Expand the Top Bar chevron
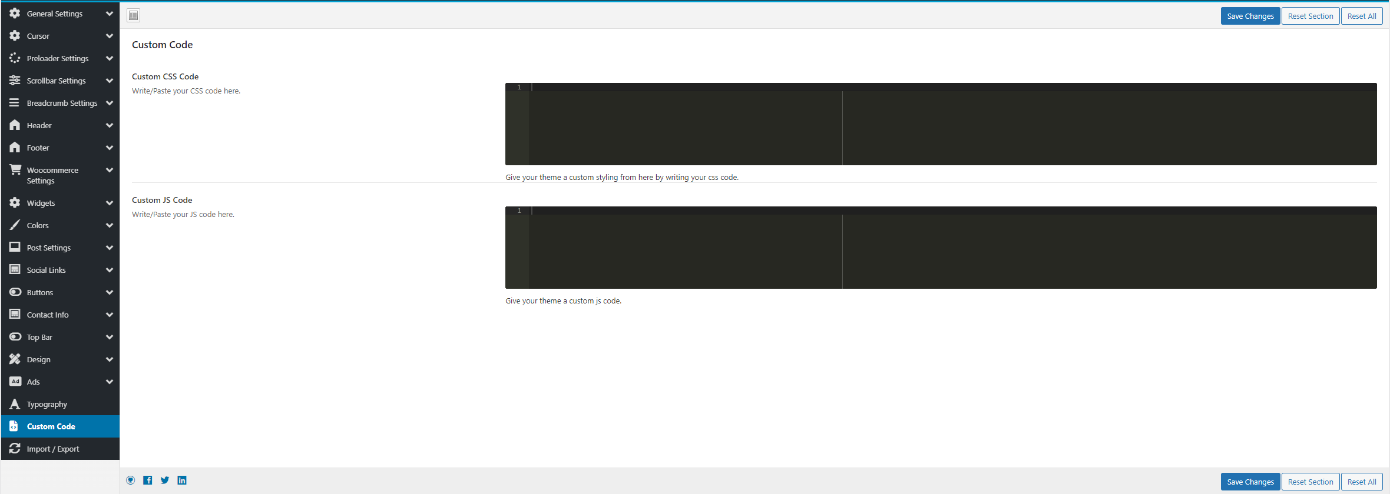Image resolution: width=1390 pixels, height=494 pixels. (109, 337)
